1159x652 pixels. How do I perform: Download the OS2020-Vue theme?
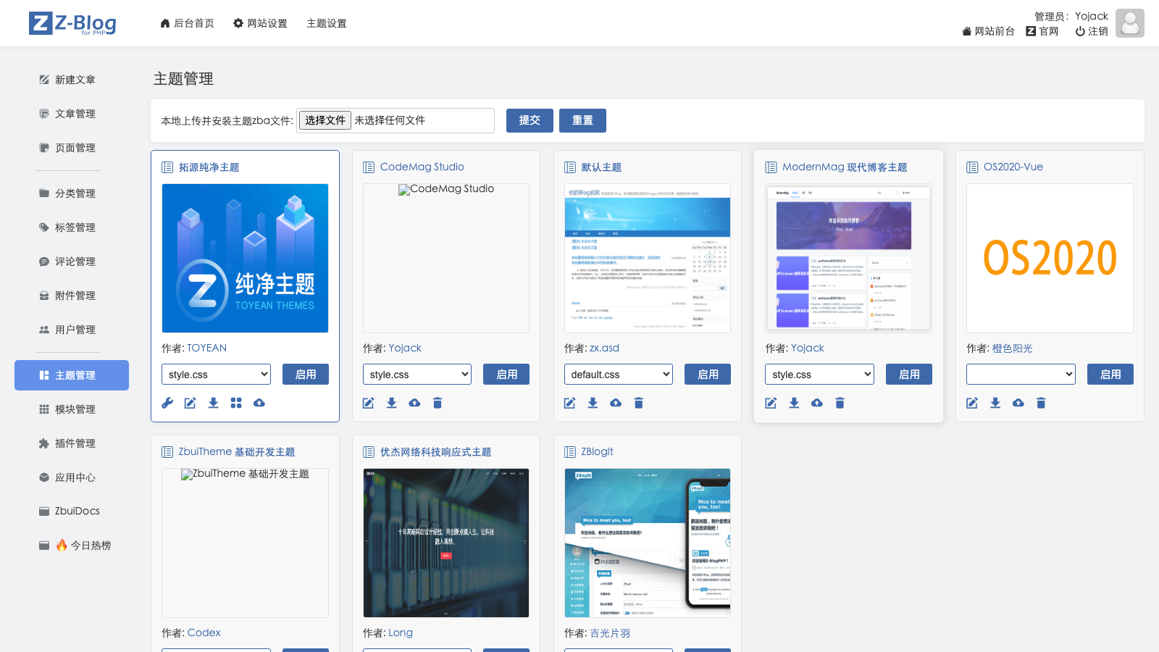pos(995,403)
